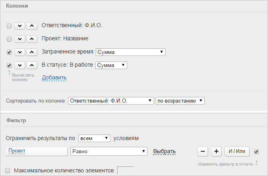Open 'Равно' condition dropdown

coord(109,151)
